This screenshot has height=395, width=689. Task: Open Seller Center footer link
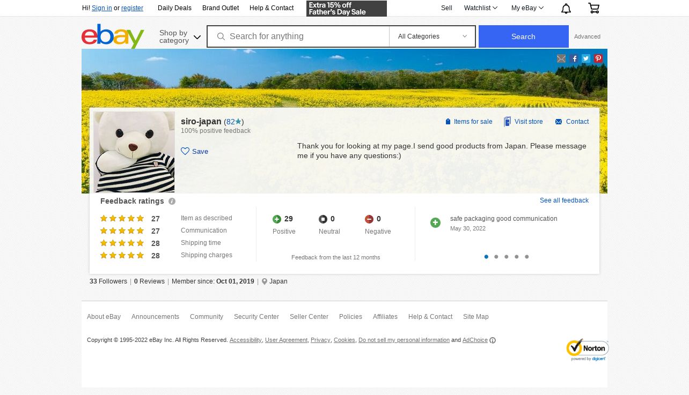[309, 317]
